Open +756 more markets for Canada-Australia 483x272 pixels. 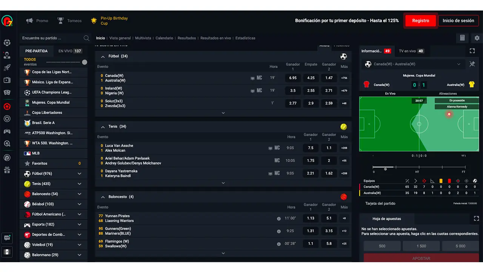(x=344, y=78)
